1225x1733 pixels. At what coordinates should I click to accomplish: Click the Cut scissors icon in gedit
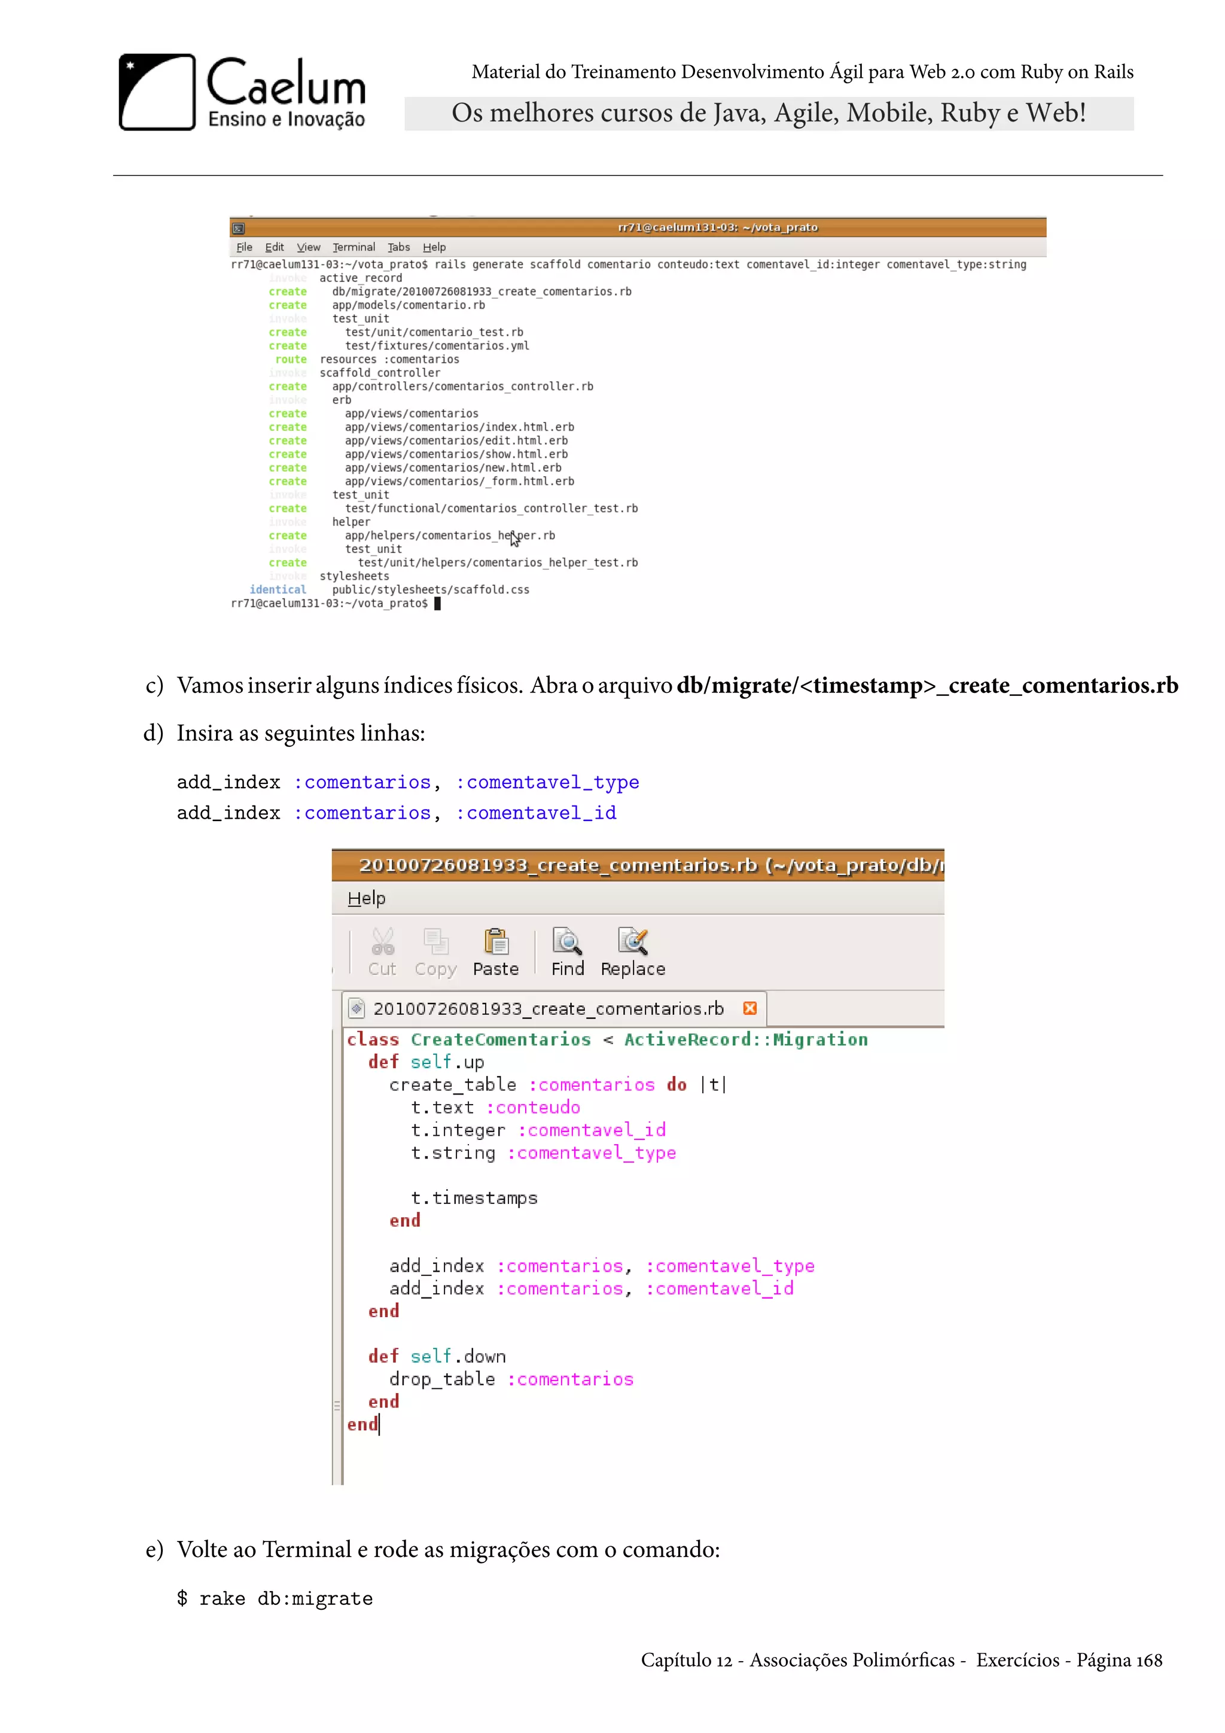[x=382, y=941]
